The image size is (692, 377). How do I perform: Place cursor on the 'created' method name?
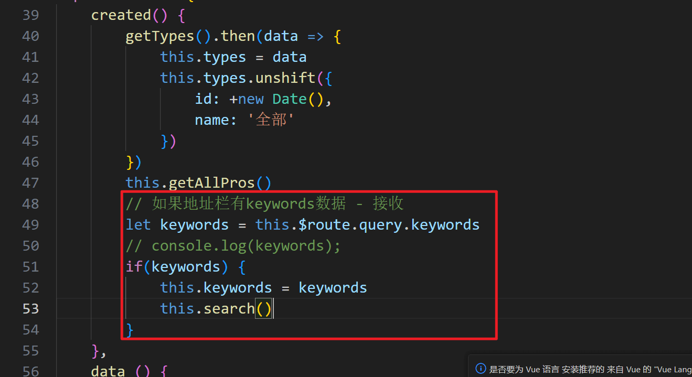pyautogui.click(x=121, y=15)
